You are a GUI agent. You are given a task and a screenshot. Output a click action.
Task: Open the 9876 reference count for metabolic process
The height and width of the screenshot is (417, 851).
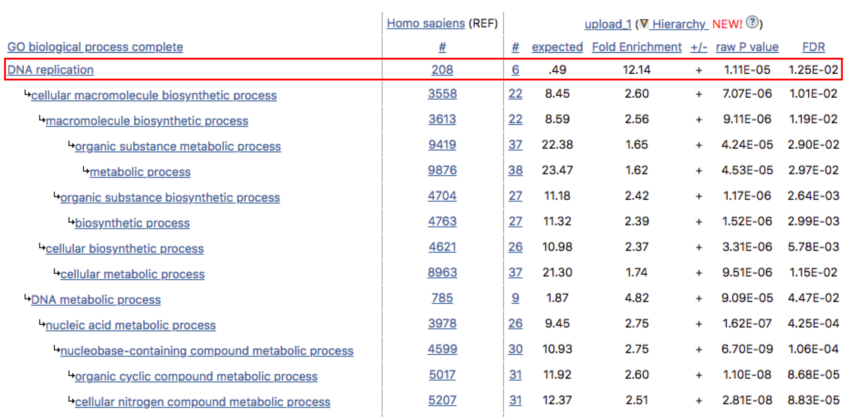(442, 170)
